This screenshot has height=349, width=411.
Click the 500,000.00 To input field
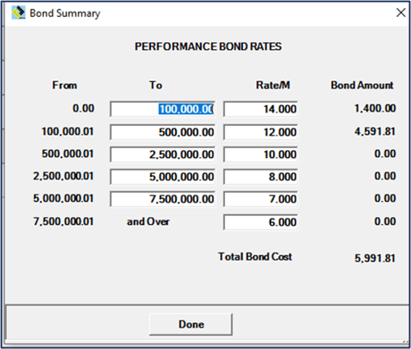click(163, 132)
